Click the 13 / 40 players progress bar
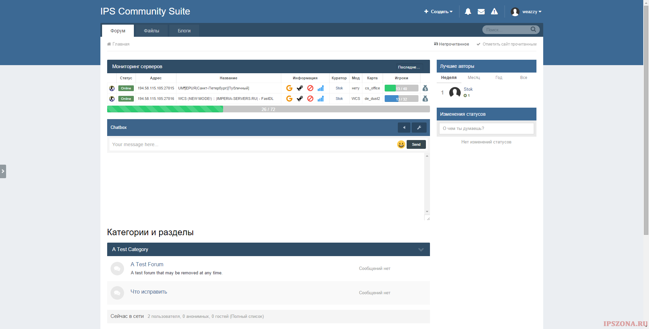 [x=402, y=88]
